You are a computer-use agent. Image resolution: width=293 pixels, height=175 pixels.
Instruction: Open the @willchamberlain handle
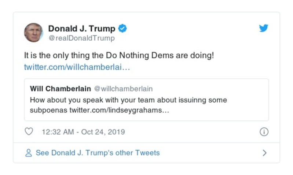pyautogui.click(x=123, y=89)
